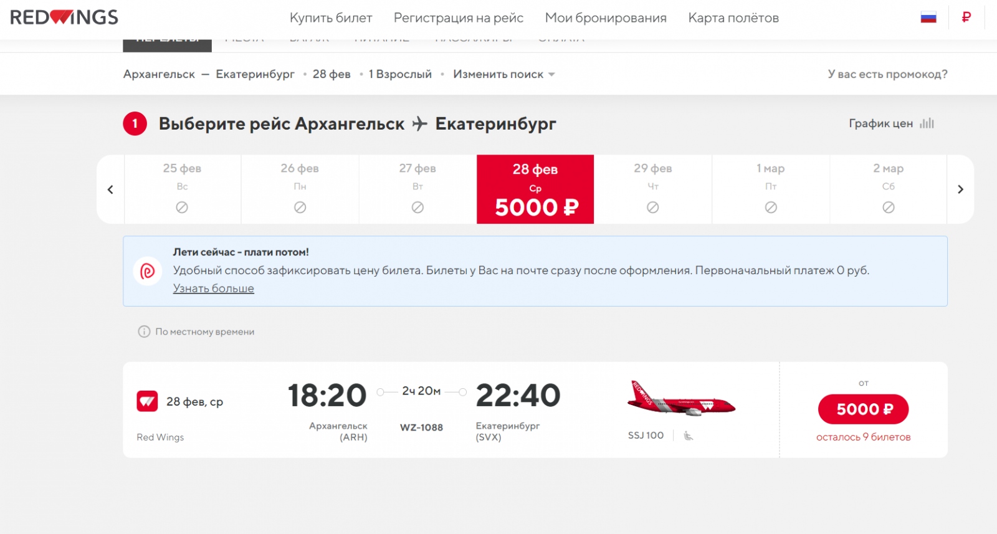997x534 pixels.
Task: Show later dates with right arrow
Action: (960, 189)
